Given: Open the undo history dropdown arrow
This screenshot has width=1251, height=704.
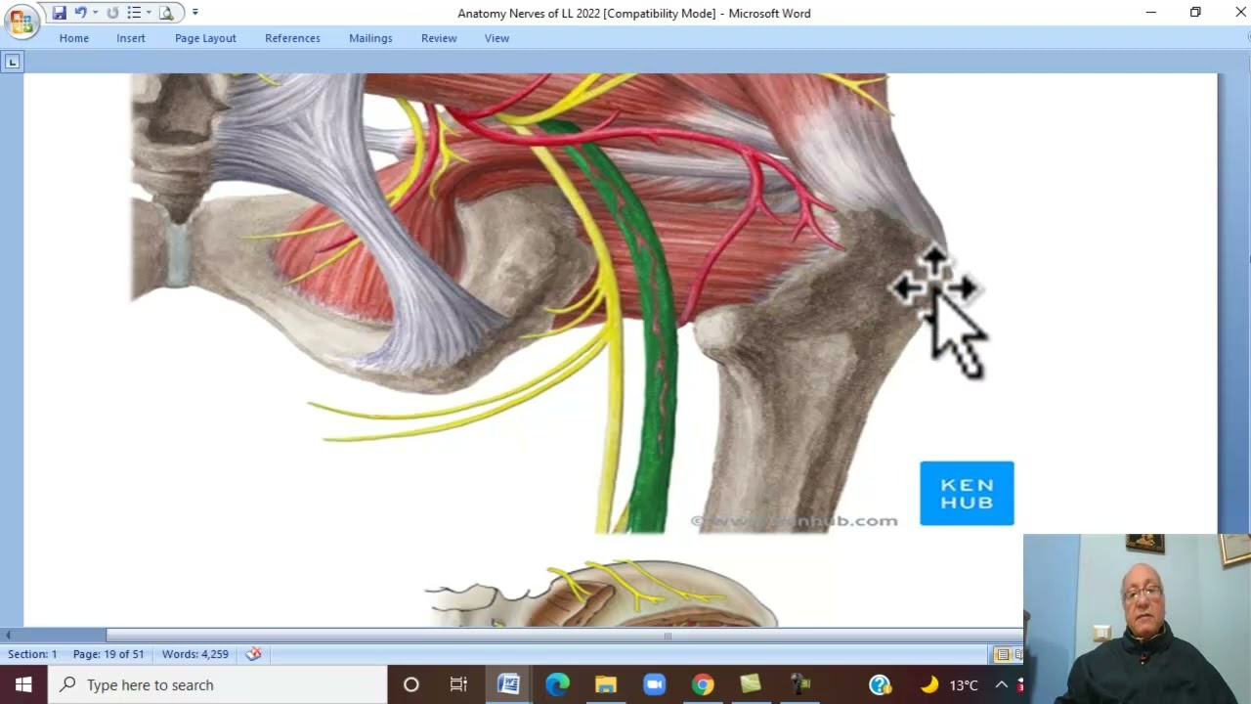Looking at the screenshot, I should (x=95, y=13).
